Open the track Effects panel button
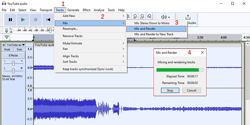250x125 pixels. click(13, 55)
